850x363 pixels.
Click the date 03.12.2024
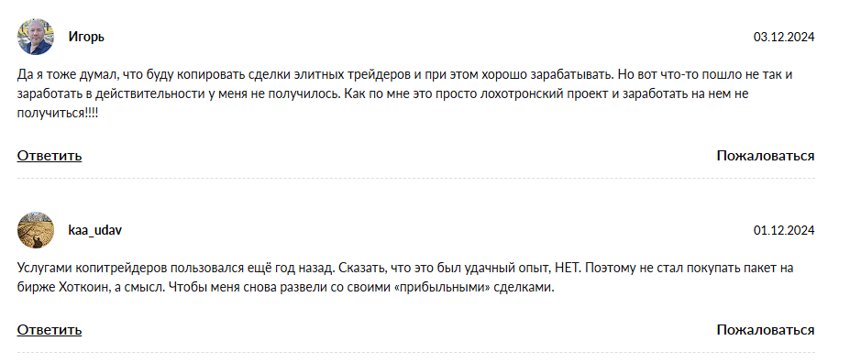coord(784,38)
